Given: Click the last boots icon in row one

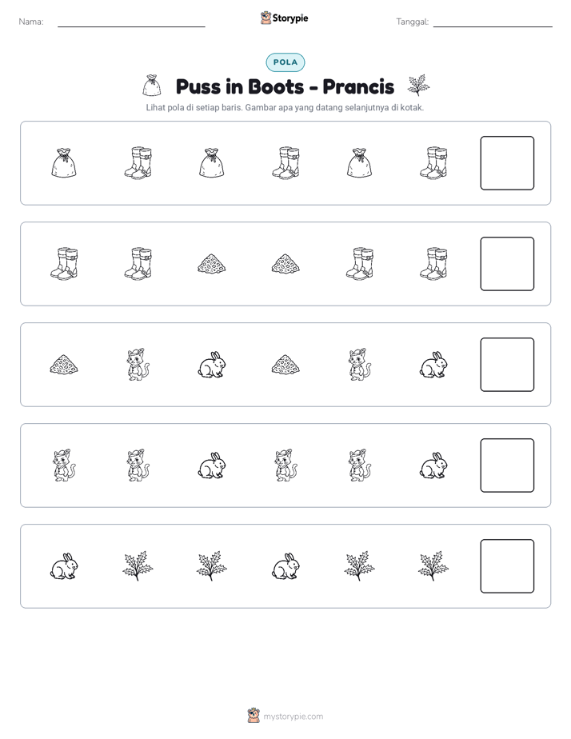Looking at the screenshot, I should pos(433,163).
